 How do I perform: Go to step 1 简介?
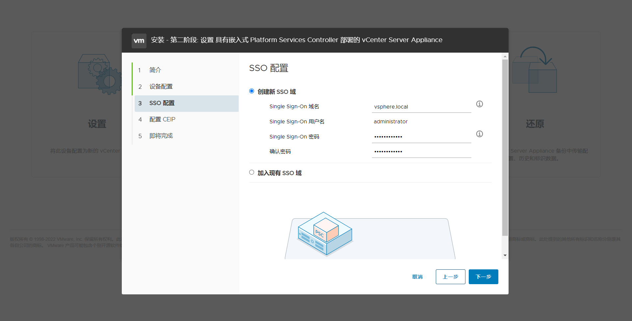click(x=187, y=70)
